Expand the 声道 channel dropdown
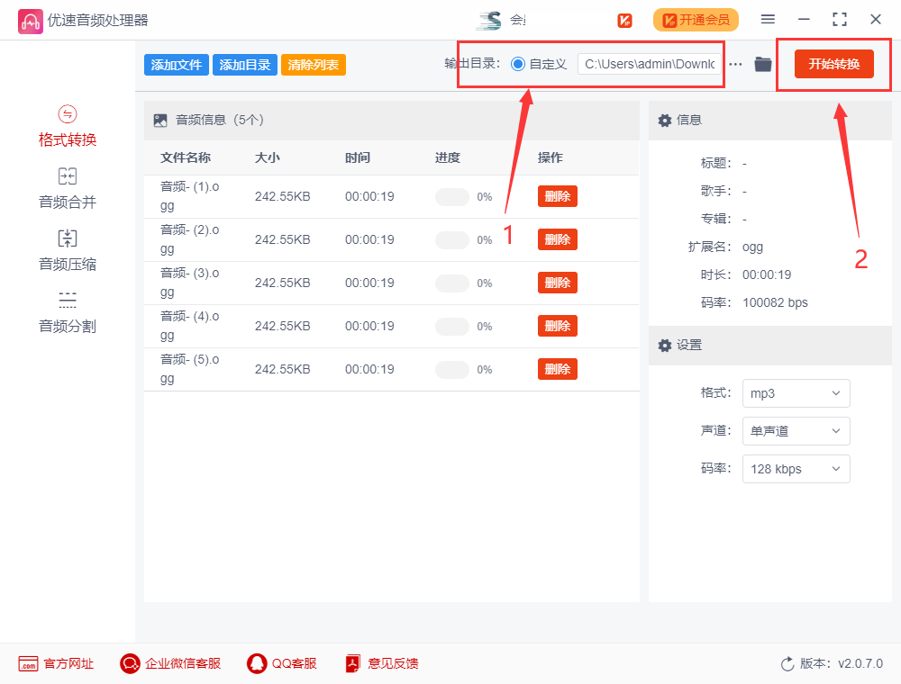The height and width of the screenshot is (684, 901). click(x=796, y=431)
